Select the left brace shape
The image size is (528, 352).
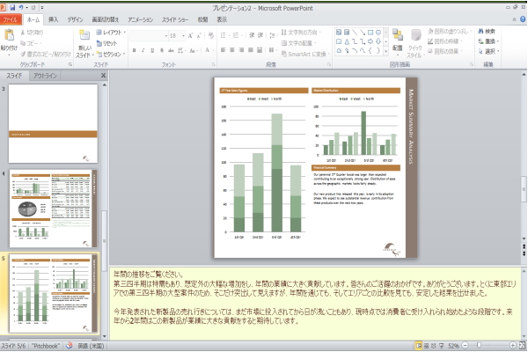tap(370, 50)
